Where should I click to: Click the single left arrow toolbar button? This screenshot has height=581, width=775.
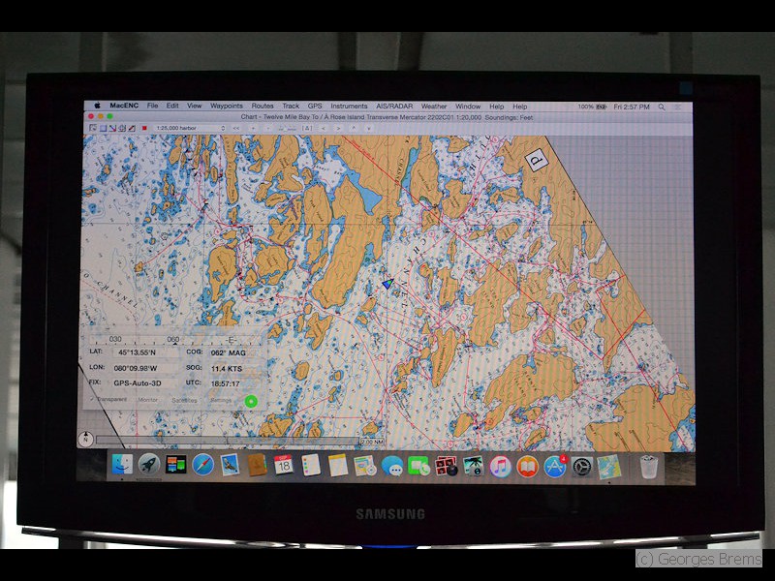pyautogui.click(x=324, y=129)
